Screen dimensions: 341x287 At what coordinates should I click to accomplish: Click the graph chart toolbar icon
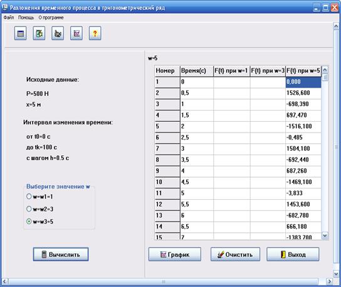[x=76, y=33]
